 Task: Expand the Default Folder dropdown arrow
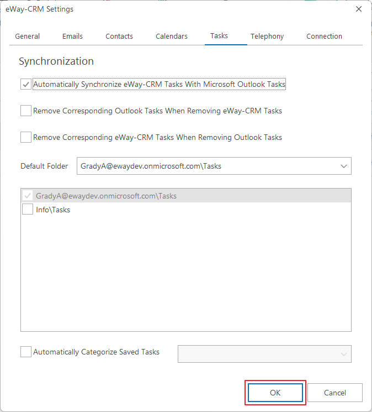pos(343,166)
